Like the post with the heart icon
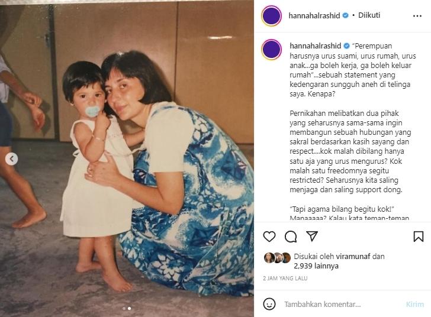The width and height of the screenshot is (431, 317). 269,237
